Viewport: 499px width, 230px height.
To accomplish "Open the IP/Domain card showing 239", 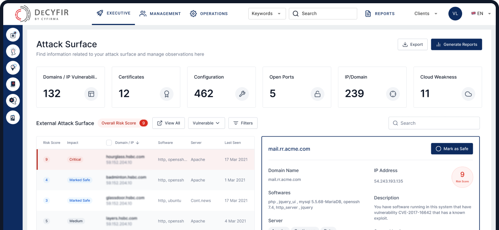I will pos(372,87).
